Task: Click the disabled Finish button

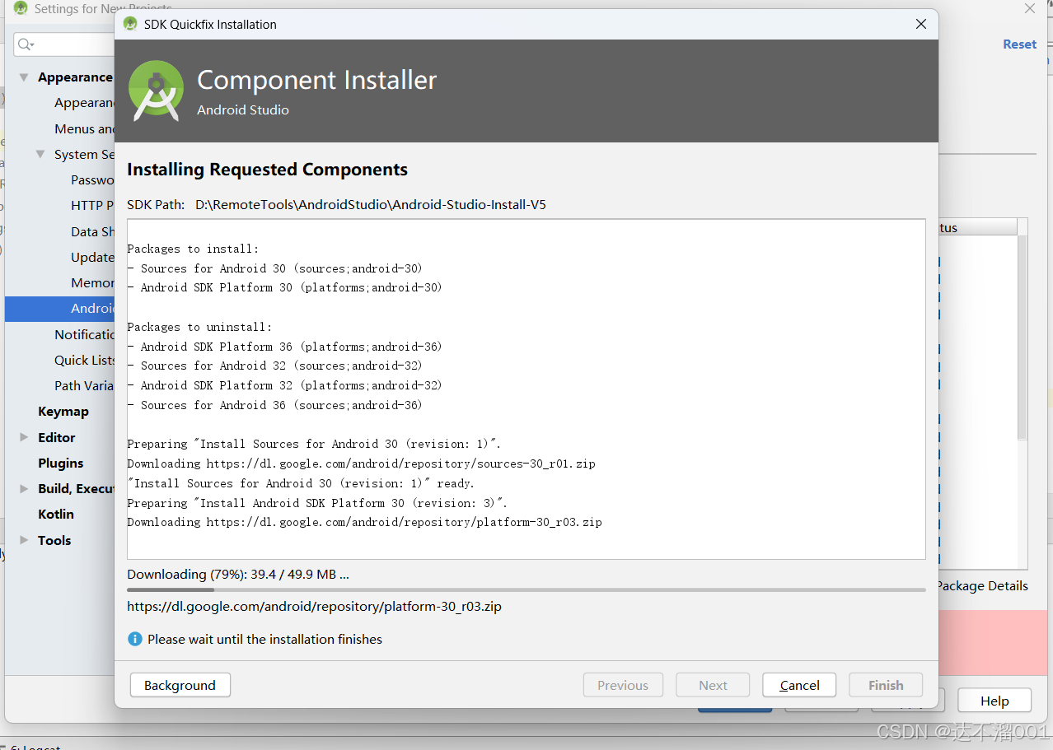Action: tap(886, 685)
